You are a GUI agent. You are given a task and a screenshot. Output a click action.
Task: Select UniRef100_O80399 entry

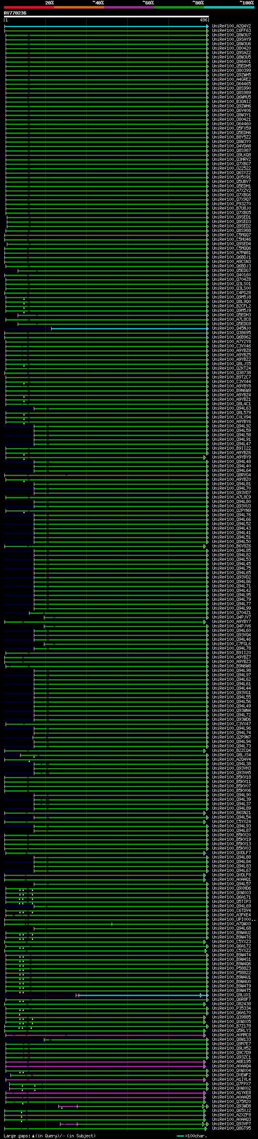[x=231, y=70]
